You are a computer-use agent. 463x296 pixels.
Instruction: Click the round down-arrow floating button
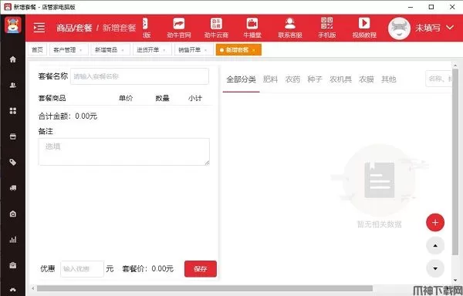pyautogui.click(x=435, y=268)
